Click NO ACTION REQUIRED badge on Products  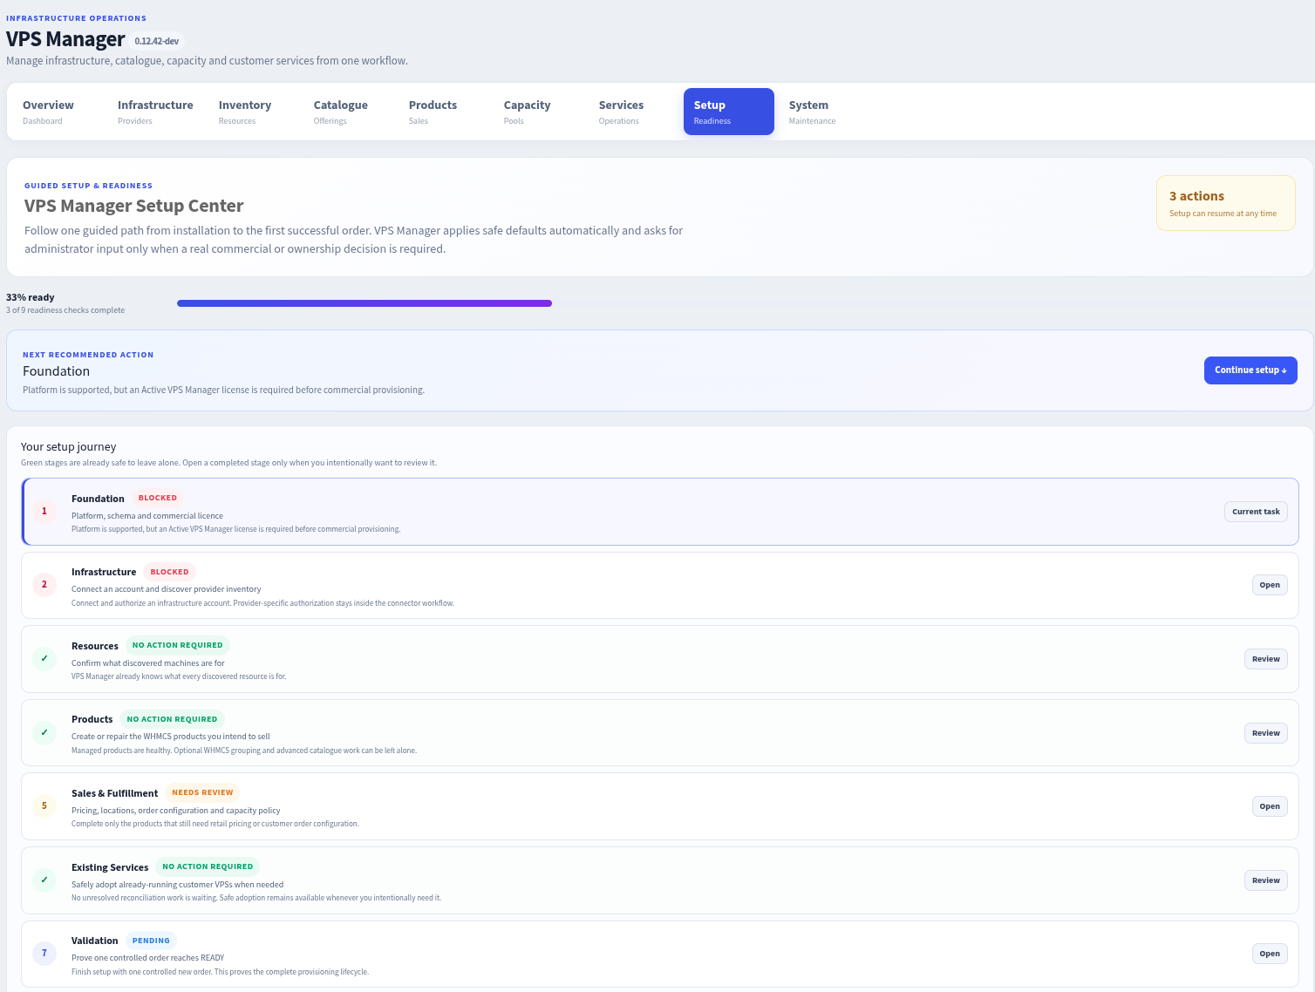coord(172,719)
